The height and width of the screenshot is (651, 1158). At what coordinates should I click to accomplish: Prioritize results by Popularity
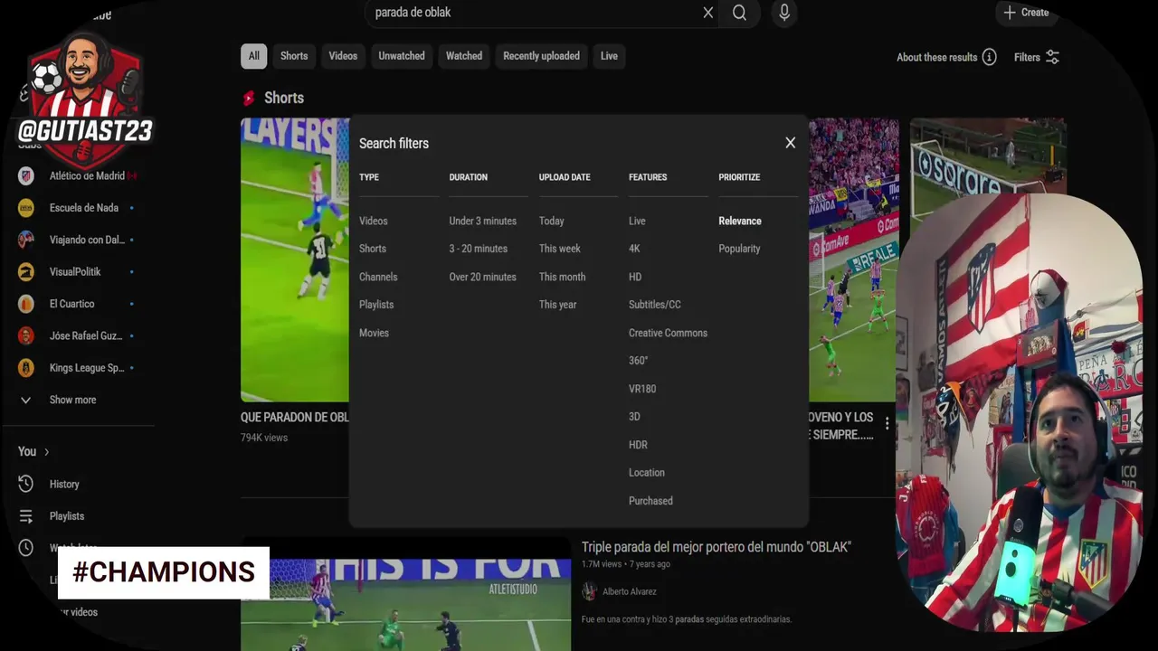(x=740, y=249)
